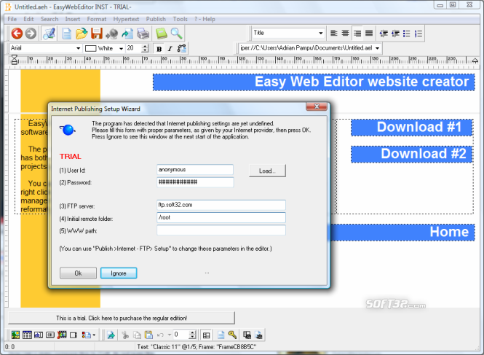Click the green arrow page icon in bottom toolbar
Image resolution: width=484 pixels, height=355 pixels.
click(x=111, y=335)
